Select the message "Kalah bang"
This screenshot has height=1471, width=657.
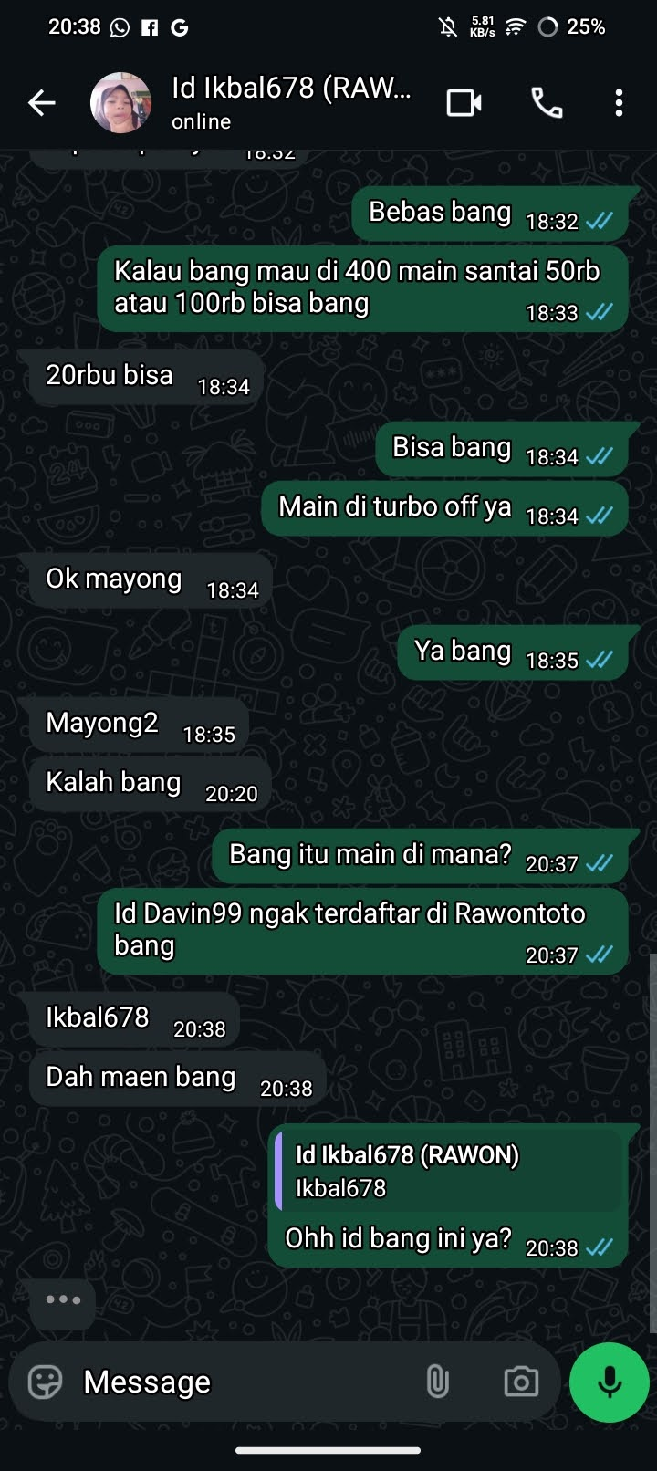(150, 784)
